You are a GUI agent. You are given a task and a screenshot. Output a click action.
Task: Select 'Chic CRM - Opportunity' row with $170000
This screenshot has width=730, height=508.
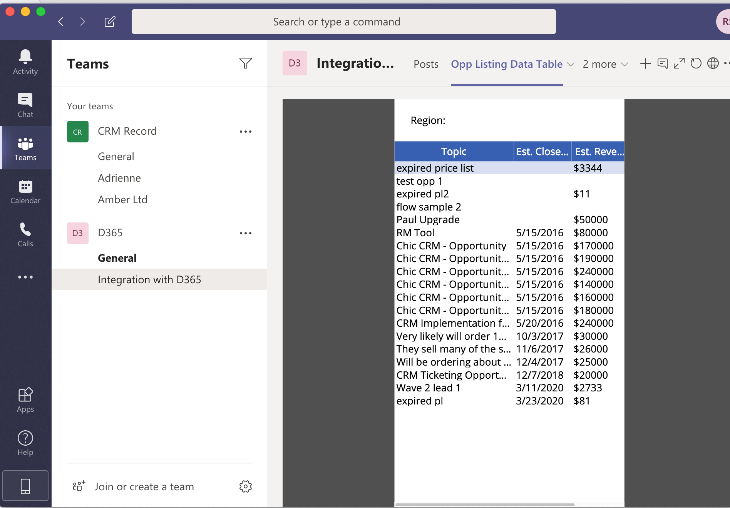pyautogui.click(x=509, y=246)
